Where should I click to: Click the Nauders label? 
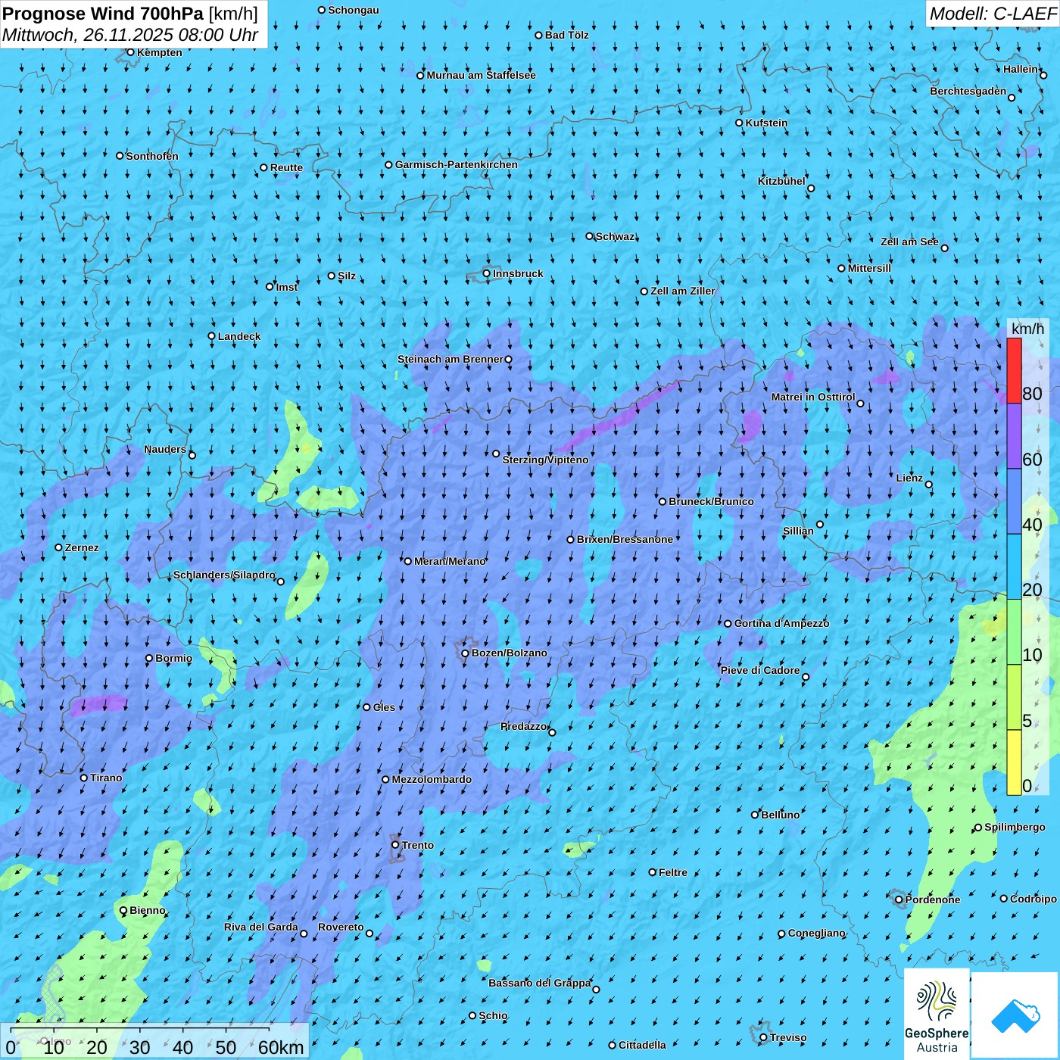tap(165, 449)
